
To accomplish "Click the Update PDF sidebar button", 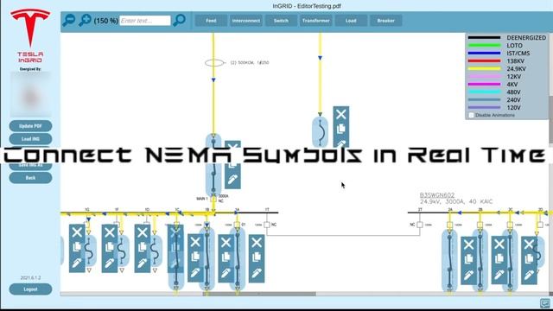I will pos(30,126).
